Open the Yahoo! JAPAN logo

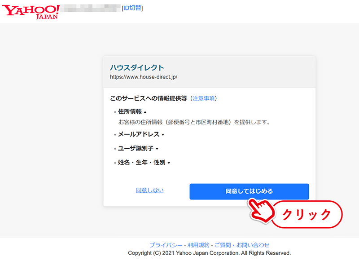tap(31, 12)
